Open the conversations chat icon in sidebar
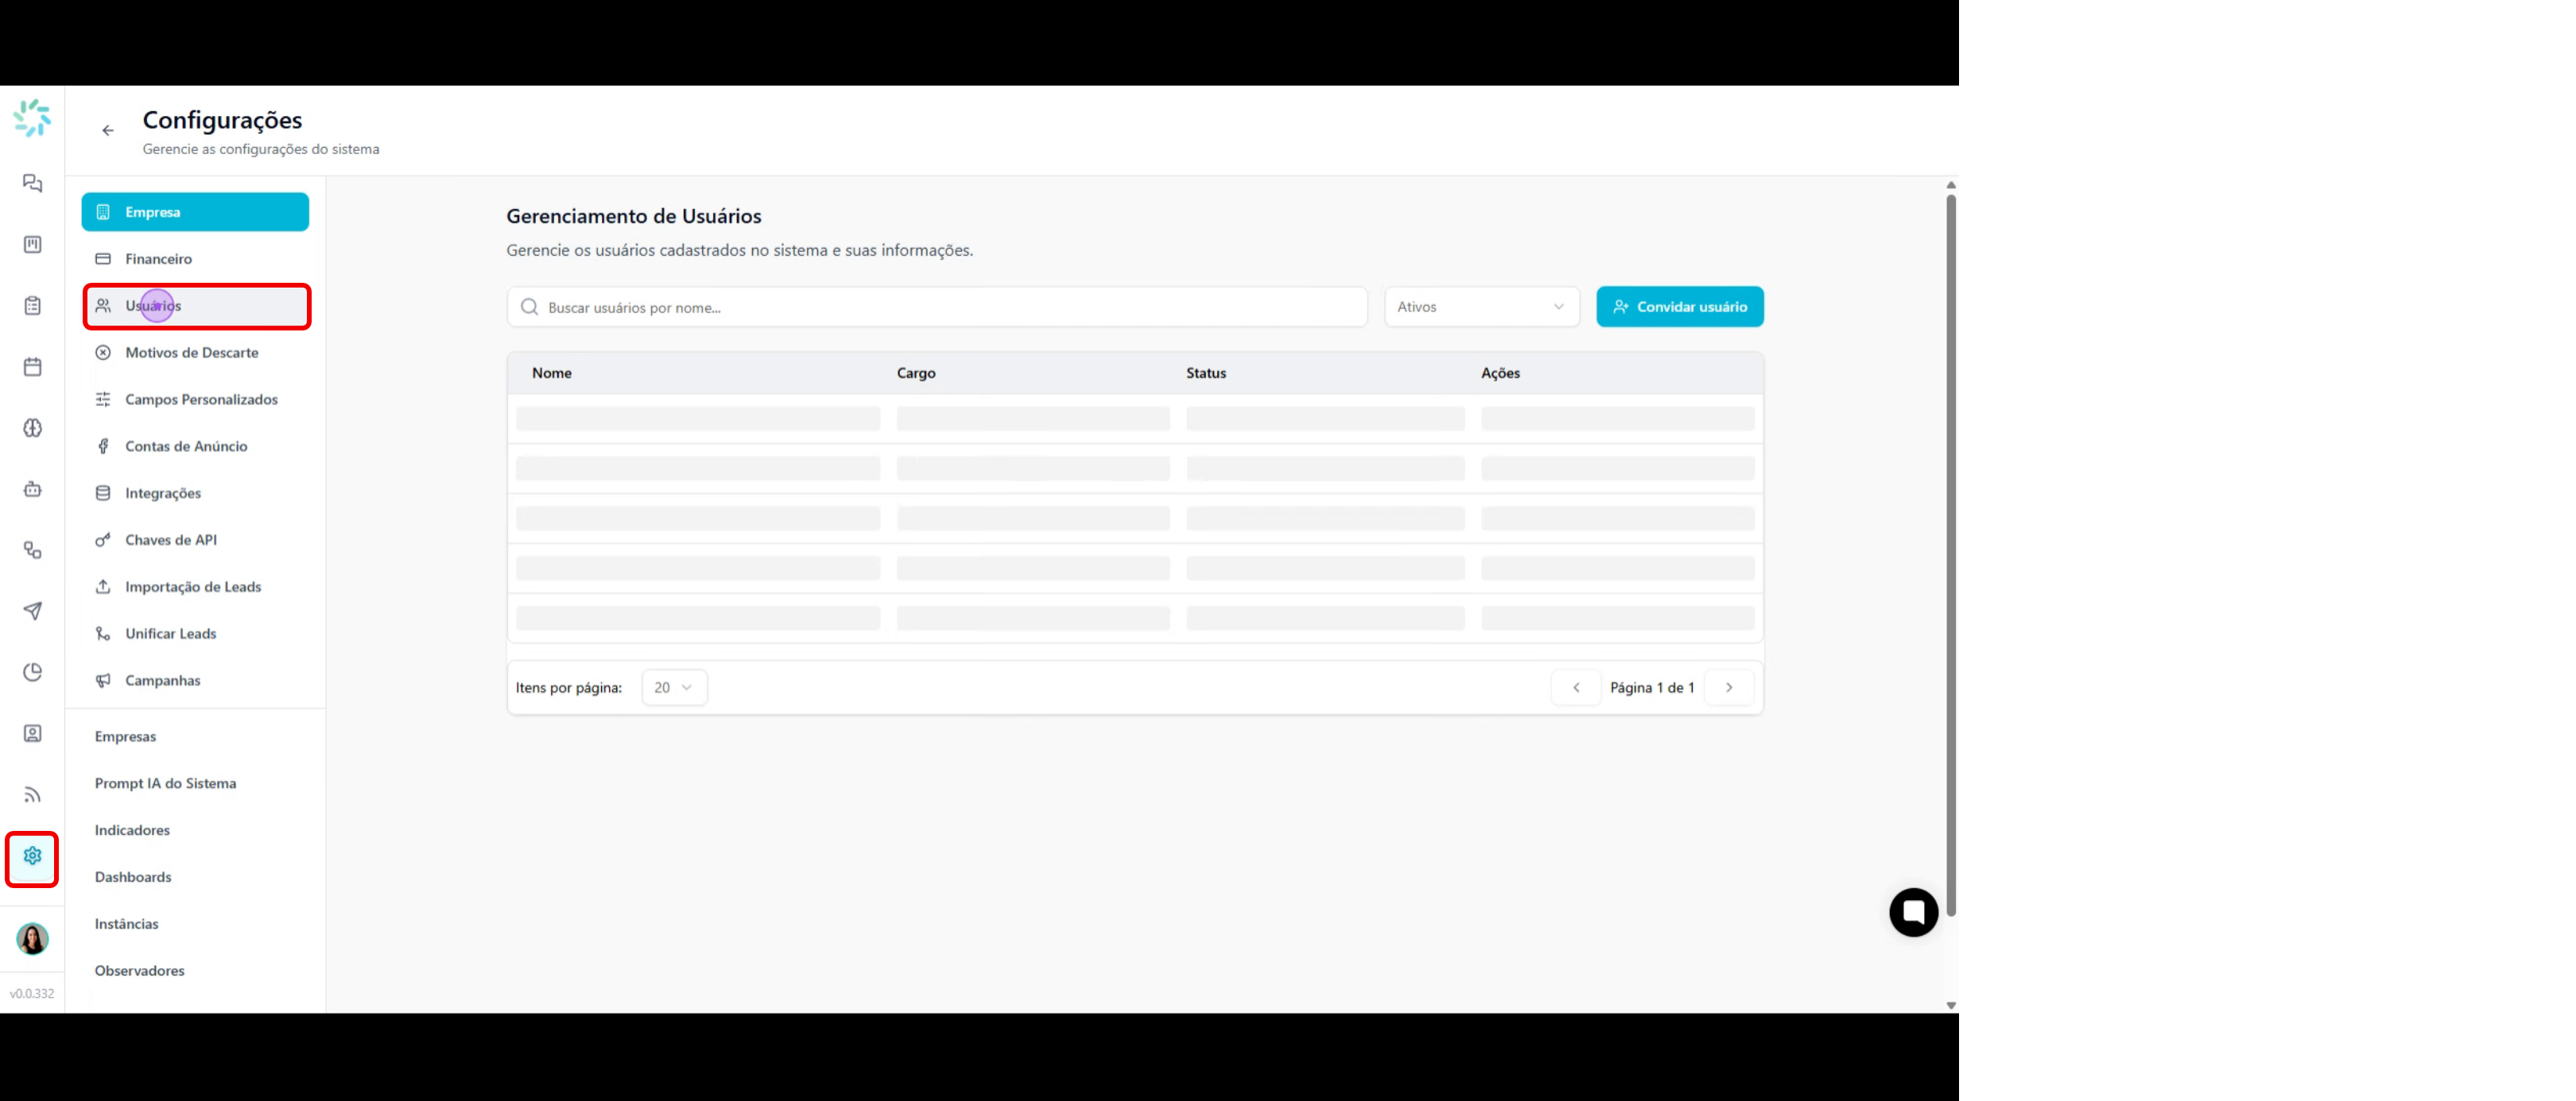Screen dimensions: 2576x1101 click(32, 183)
